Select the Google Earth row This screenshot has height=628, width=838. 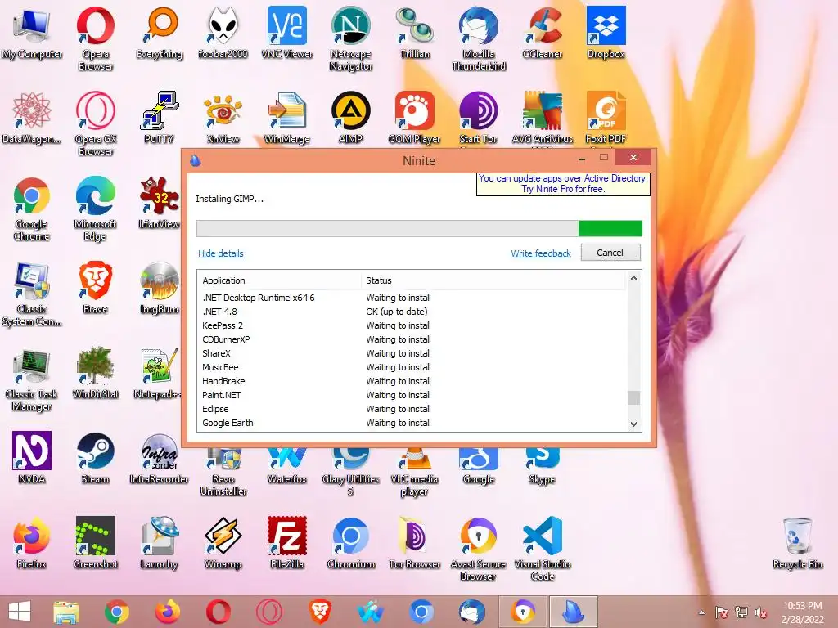coord(412,423)
